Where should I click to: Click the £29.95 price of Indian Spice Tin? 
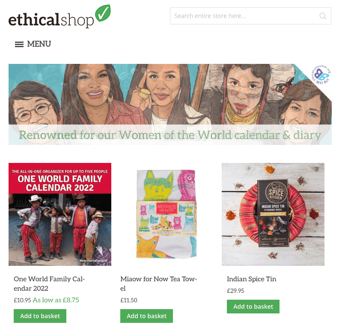pos(235,291)
